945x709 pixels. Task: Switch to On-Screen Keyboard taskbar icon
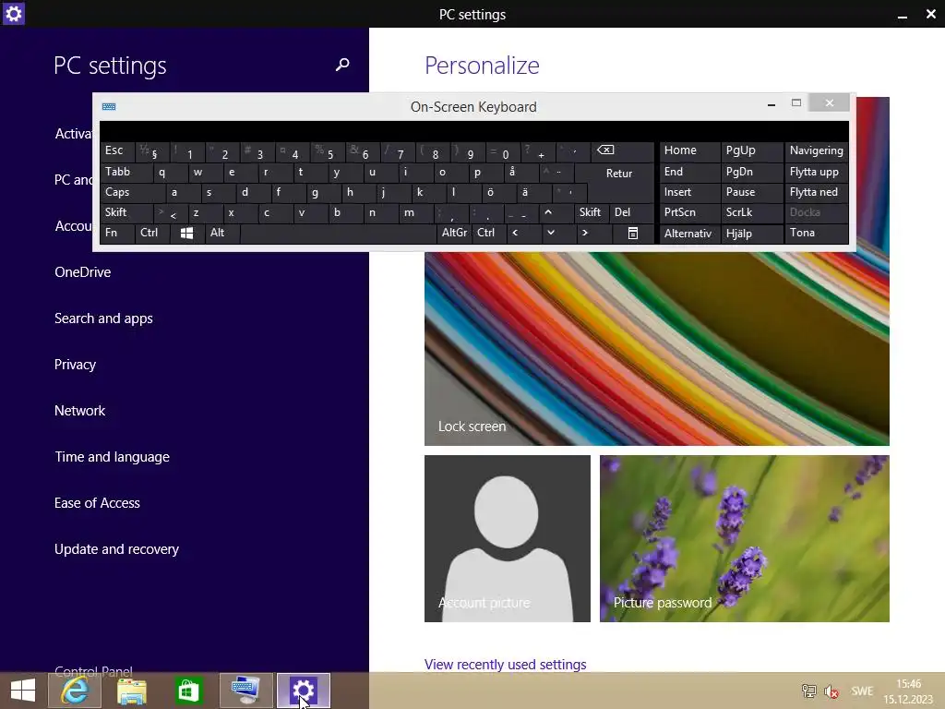coord(245,691)
